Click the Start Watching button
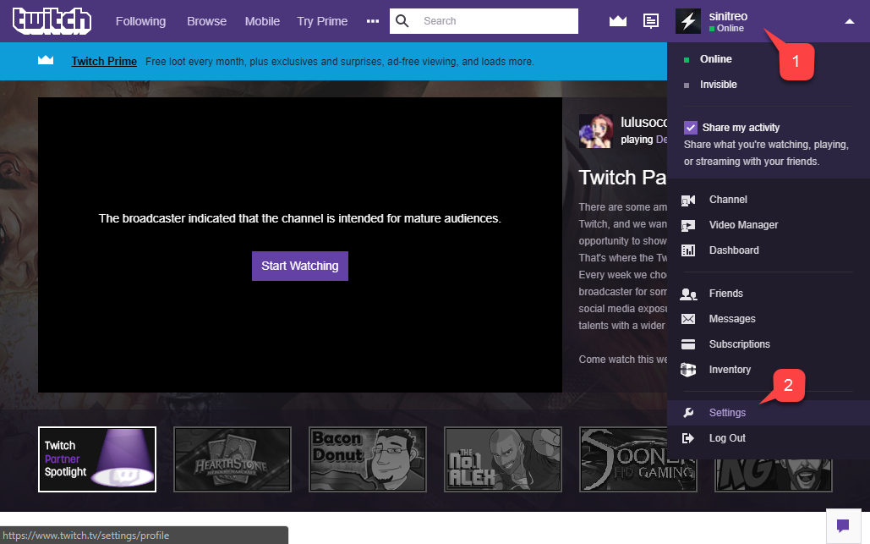 pos(300,266)
